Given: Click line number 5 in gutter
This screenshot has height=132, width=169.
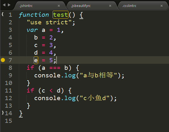Looking at the screenshot, I should tap(10, 45).
